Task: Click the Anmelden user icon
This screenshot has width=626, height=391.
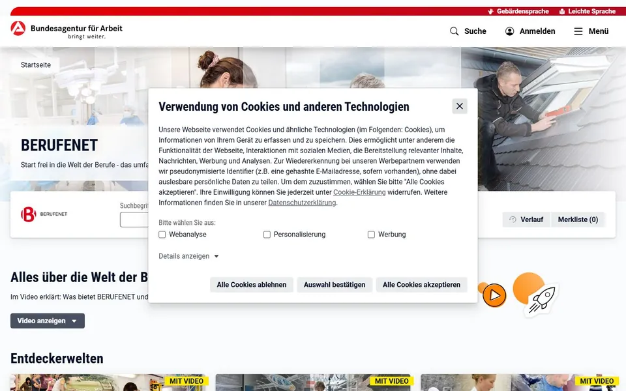Action: click(x=509, y=31)
